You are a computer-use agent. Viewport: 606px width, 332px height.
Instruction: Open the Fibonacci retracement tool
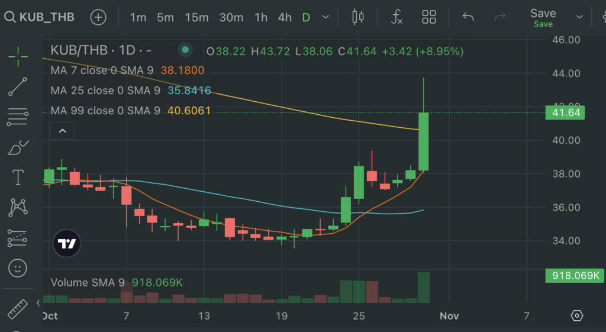coord(18,117)
